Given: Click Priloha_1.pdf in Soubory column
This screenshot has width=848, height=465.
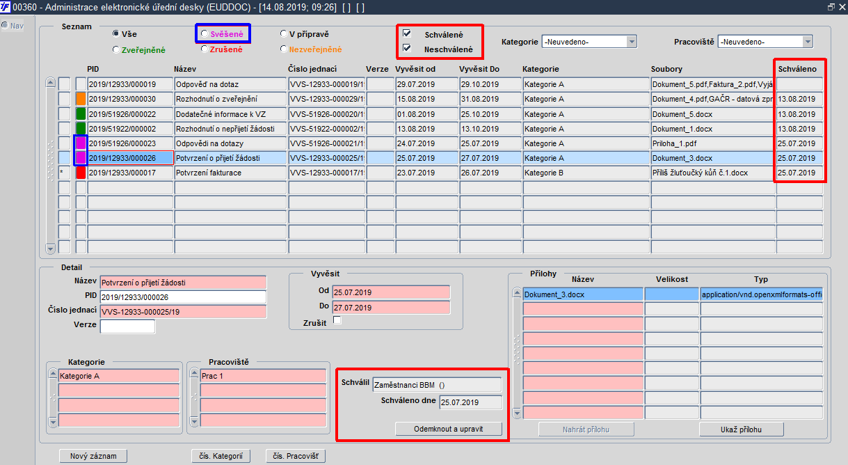Looking at the screenshot, I should tap(713, 143).
